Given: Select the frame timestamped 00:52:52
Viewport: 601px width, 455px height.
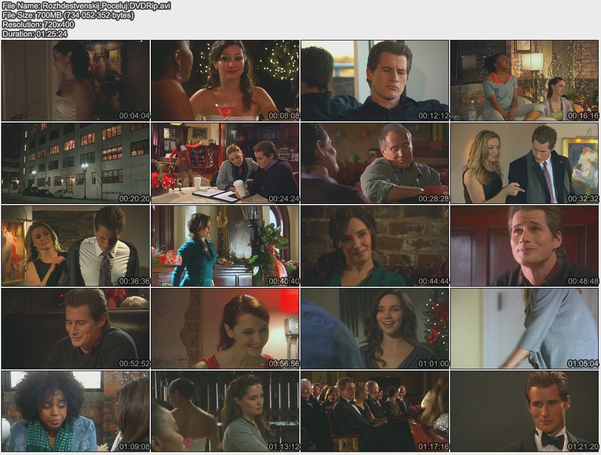Looking at the screenshot, I should 76,328.
